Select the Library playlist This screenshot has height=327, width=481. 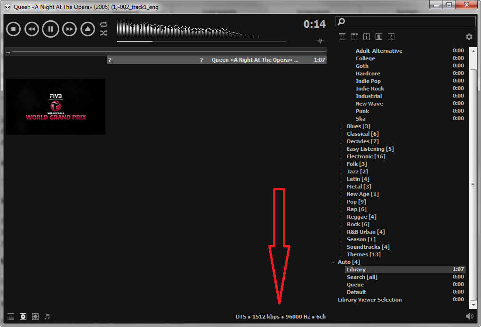[x=405, y=269]
